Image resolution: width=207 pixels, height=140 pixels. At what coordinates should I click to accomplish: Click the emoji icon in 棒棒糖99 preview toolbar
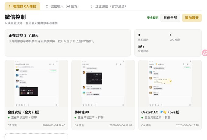point(84,105)
